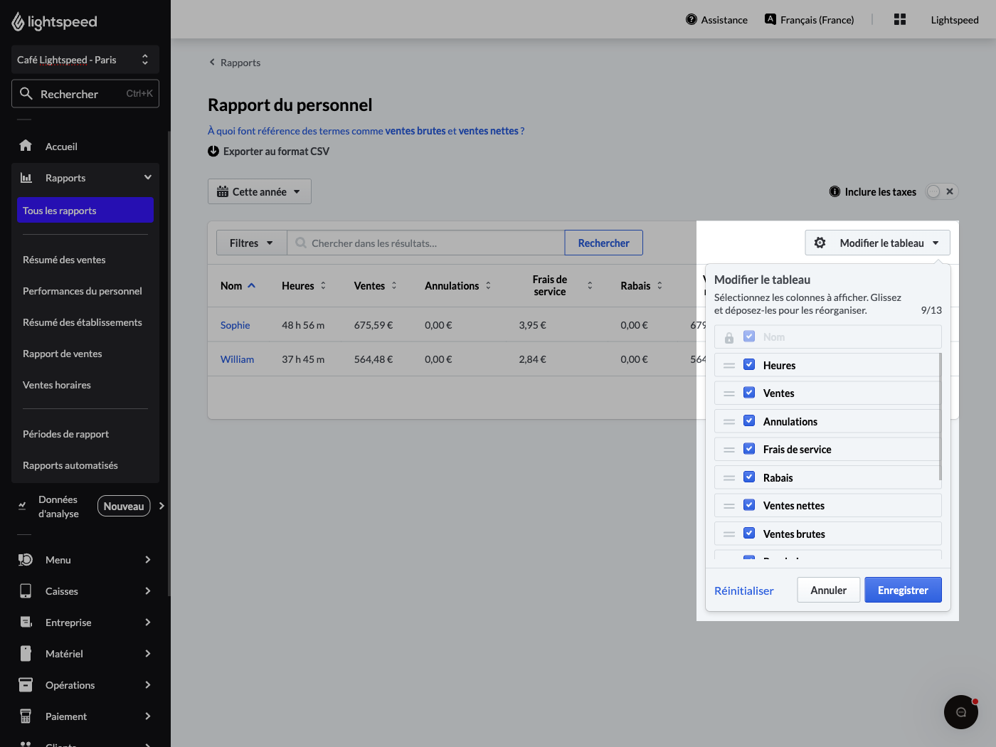Screen dimensions: 996x747
Task: Click the search magnifier icon in sidebar
Action: 26,93
